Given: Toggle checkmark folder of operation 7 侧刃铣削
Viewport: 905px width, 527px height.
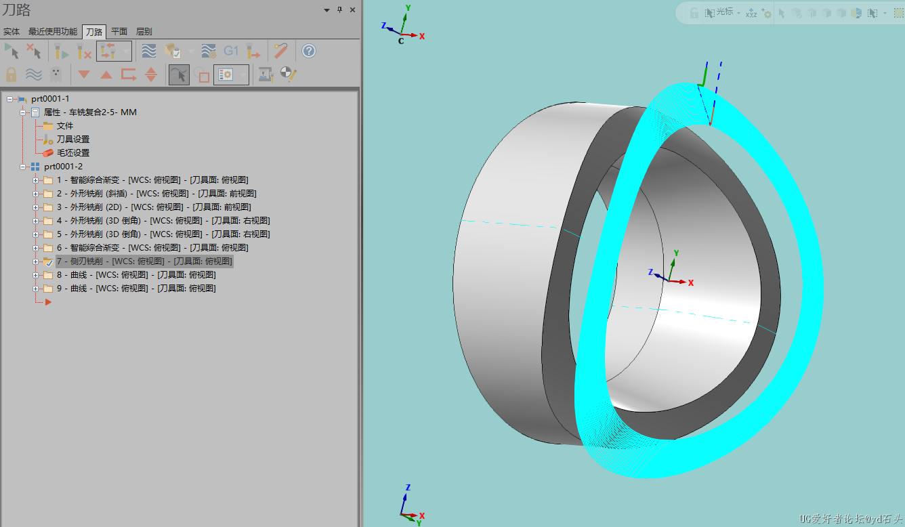Looking at the screenshot, I should tap(48, 261).
